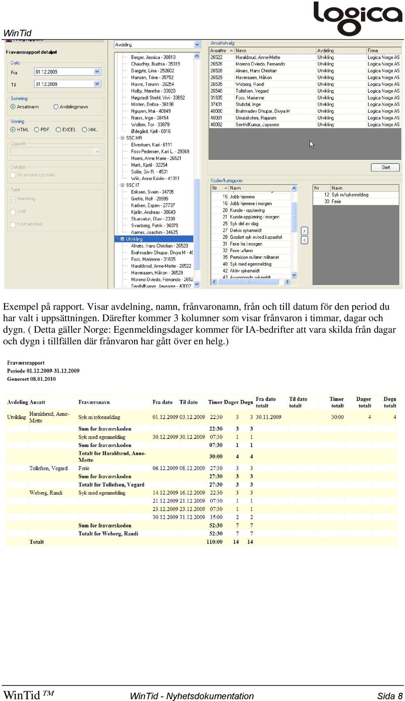Collapse the SSC HR tree node
The width and height of the screenshot is (405, 701).
coord(122,138)
